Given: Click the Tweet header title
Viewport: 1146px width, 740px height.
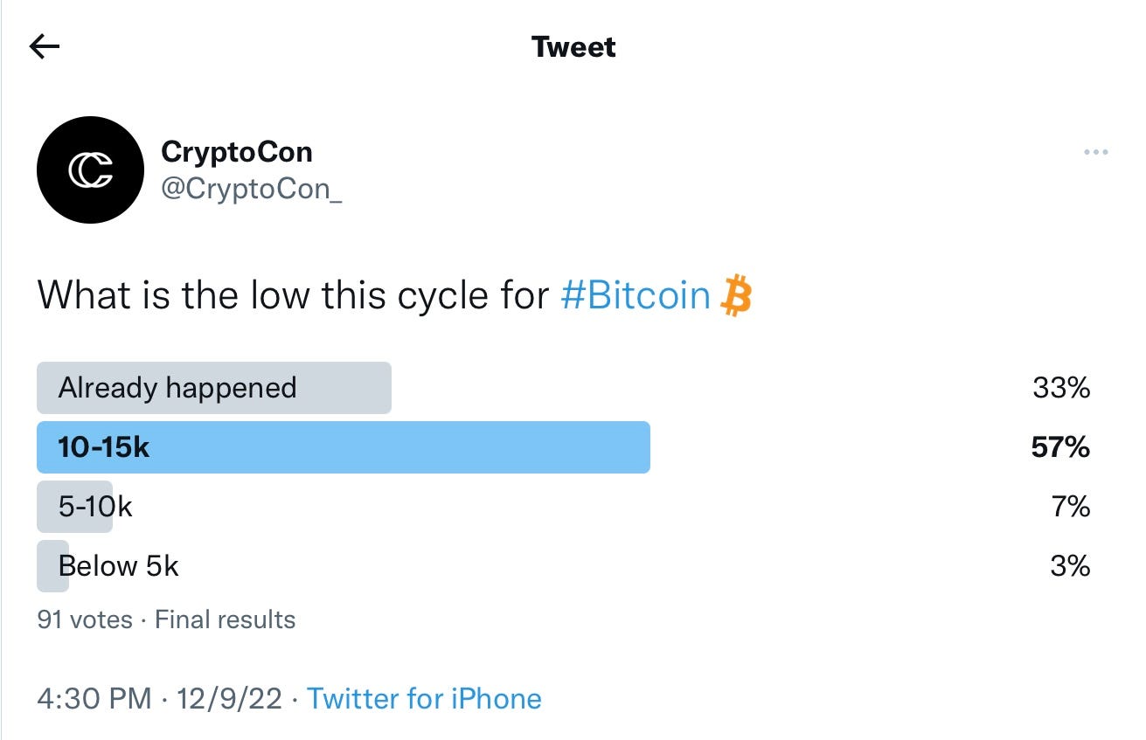Looking at the screenshot, I should pyautogui.click(x=573, y=46).
